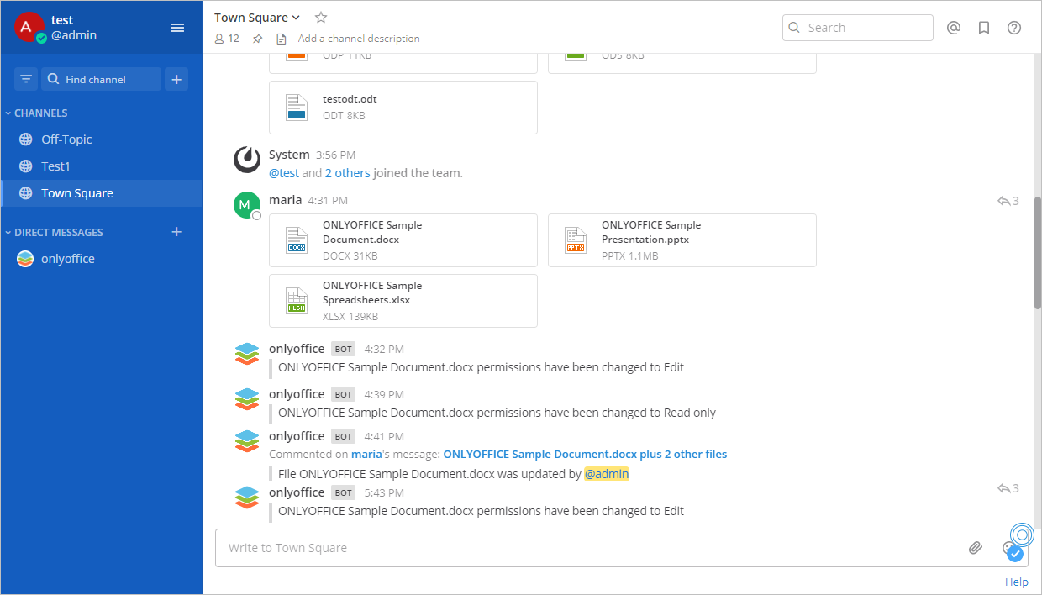Show pinned posts with the pin icon
Image resolution: width=1042 pixels, height=595 pixels.
pyautogui.click(x=258, y=39)
